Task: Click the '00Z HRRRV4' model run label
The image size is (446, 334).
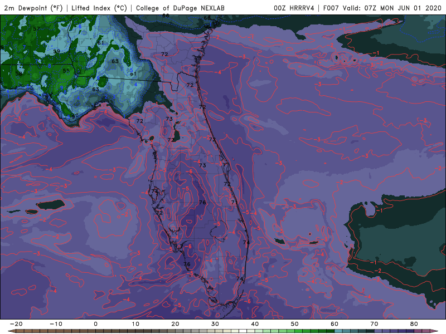Action: pos(294,8)
